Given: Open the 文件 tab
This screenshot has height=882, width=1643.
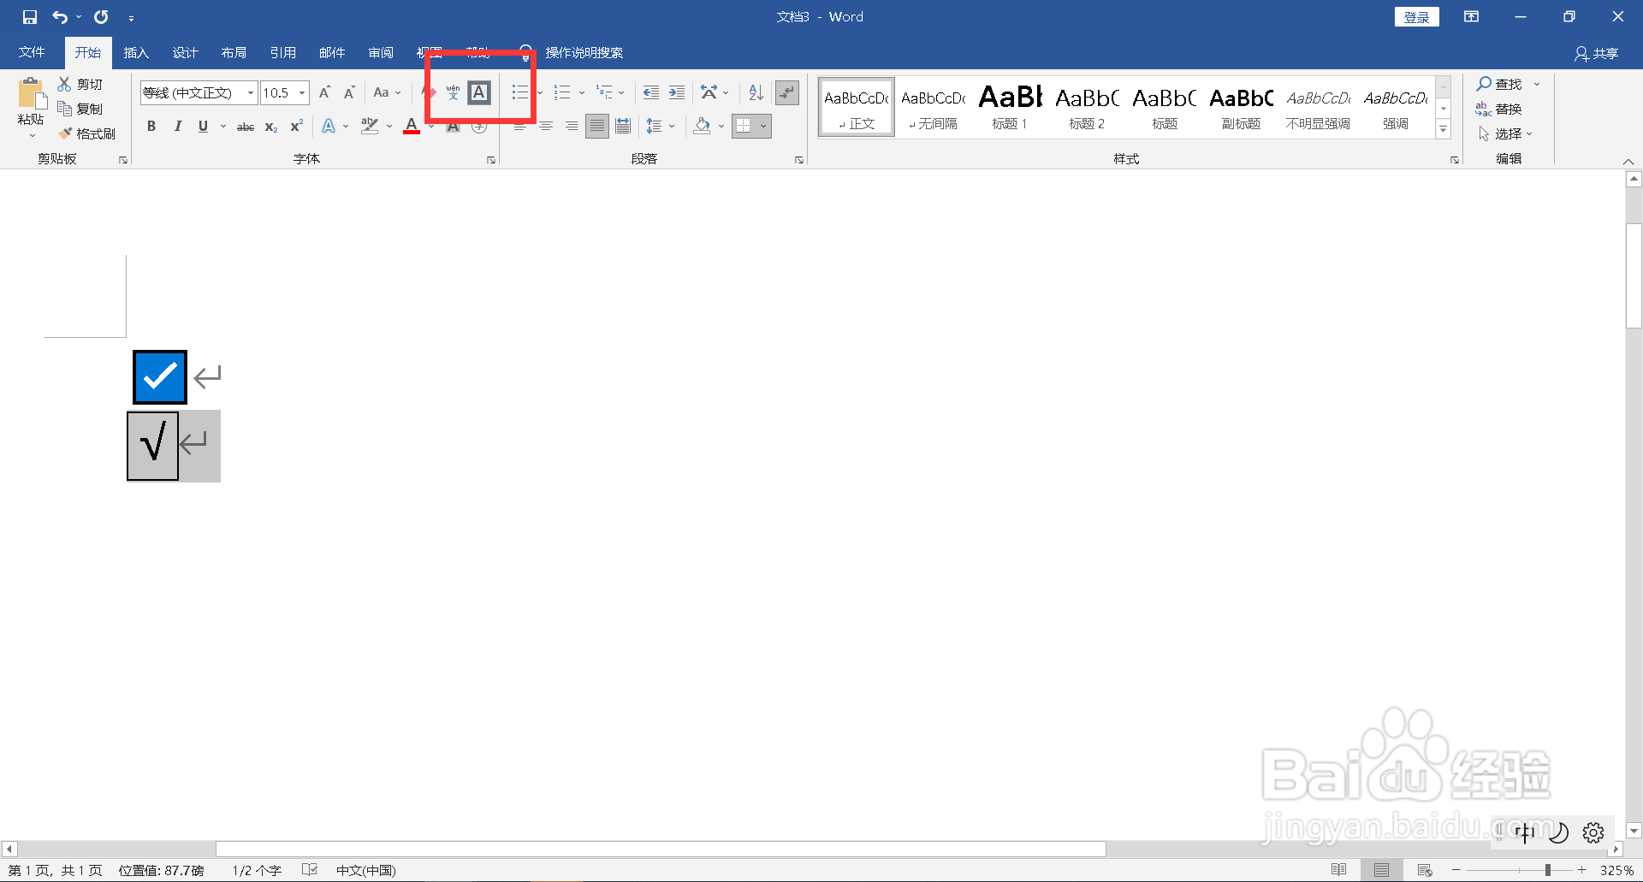Looking at the screenshot, I should (32, 53).
